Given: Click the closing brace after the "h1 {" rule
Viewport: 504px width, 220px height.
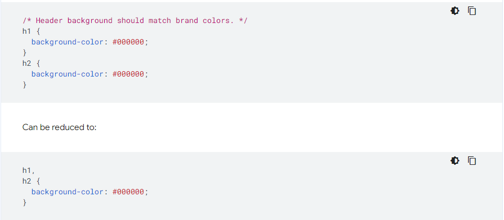Looking at the screenshot, I should [25, 52].
